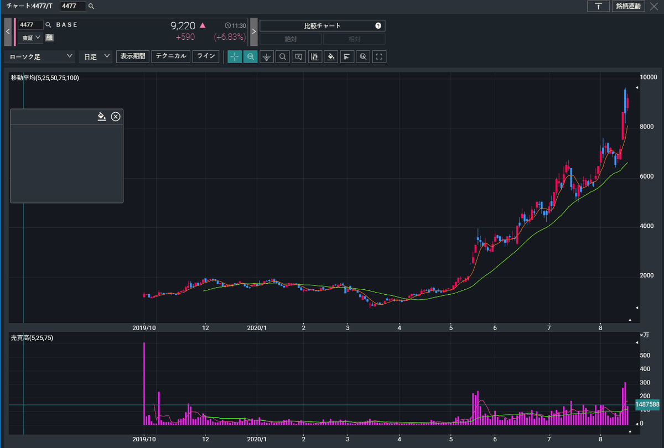
Task: Open the ローソク足 chart type dropdown
Action: (40, 56)
